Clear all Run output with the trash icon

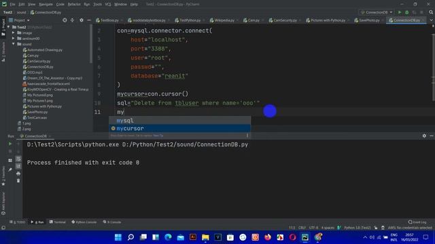[18, 181]
